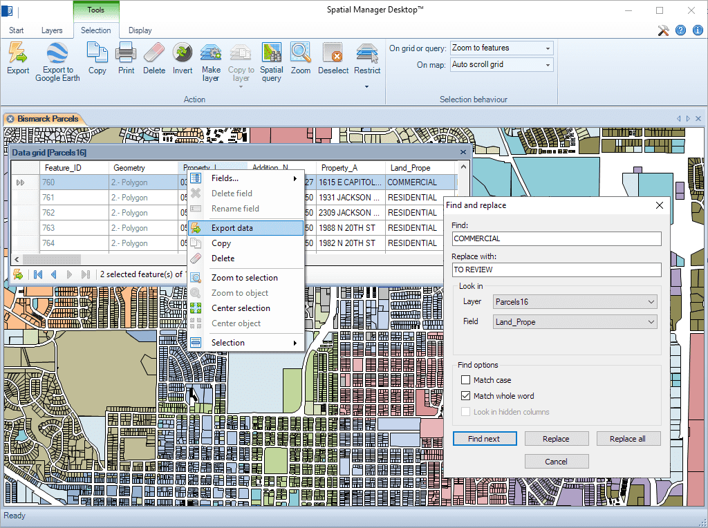Click the Zoom magnifier ribbon icon

point(300,53)
